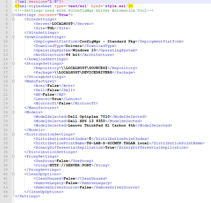Click the closing </Models> tag
Viewport: 211px width, 203px height.
click(35, 130)
